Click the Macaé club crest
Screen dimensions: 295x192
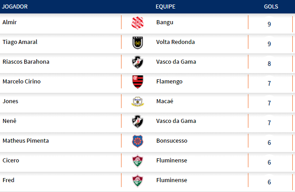pos(137,102)
